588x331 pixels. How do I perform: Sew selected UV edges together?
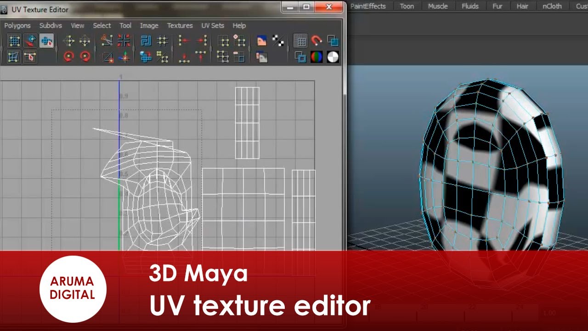coord(107,57)
